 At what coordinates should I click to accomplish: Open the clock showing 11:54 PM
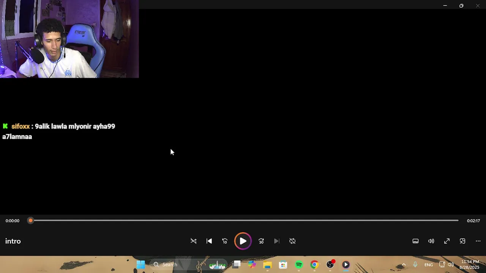point(470,265)
